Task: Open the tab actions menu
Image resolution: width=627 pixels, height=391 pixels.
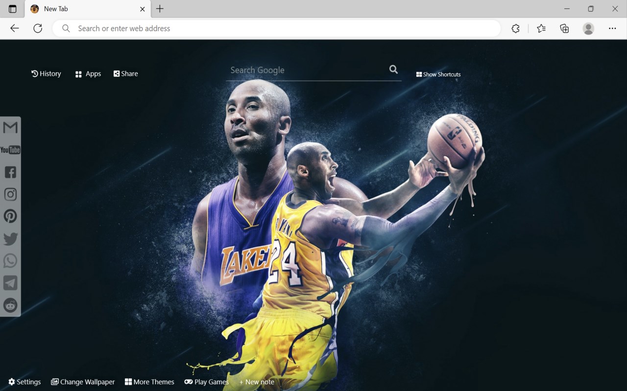Action: (x=13, y=9)
